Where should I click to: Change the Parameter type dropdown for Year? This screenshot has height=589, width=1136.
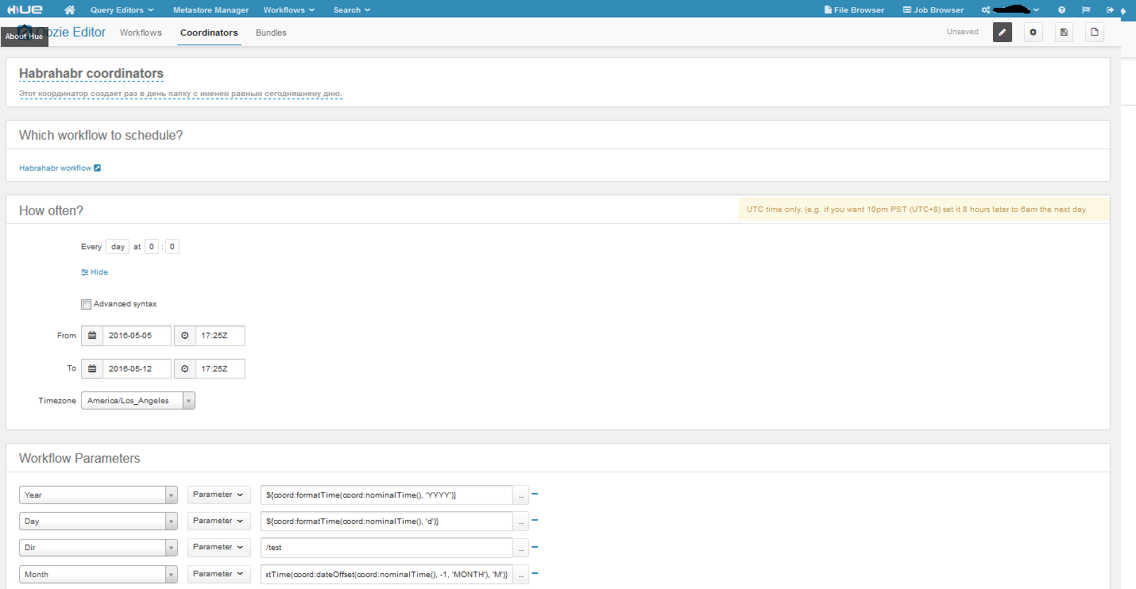[x=218, y=495]
